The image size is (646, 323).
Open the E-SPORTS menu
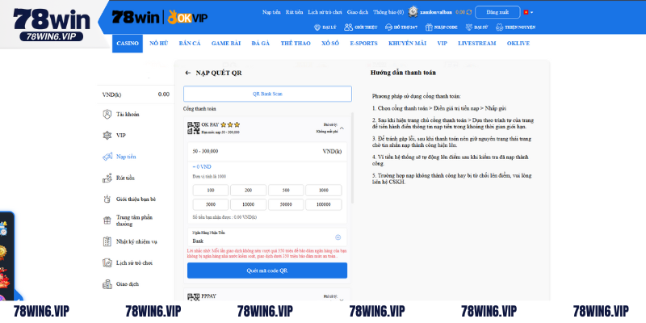click(364, 44)
